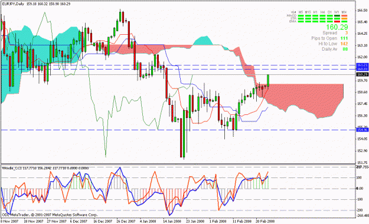Click the salmon MACD MN signal cell
Image resolution: width=369 pixels, height=224 pixels.
click(344, 16)
